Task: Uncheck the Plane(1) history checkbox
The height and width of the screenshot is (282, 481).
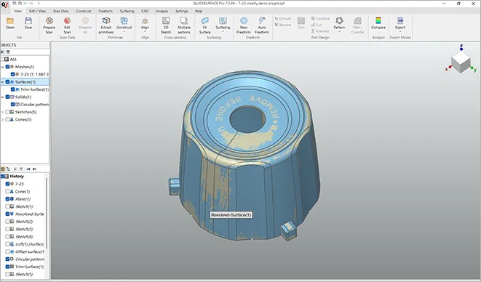Action: pos(8,199)
